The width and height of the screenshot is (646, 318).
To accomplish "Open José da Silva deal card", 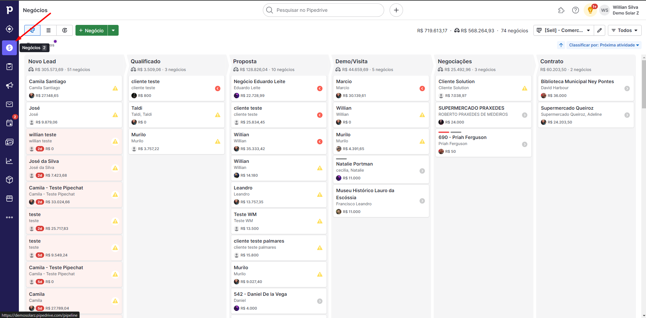I will coord(74,168).
